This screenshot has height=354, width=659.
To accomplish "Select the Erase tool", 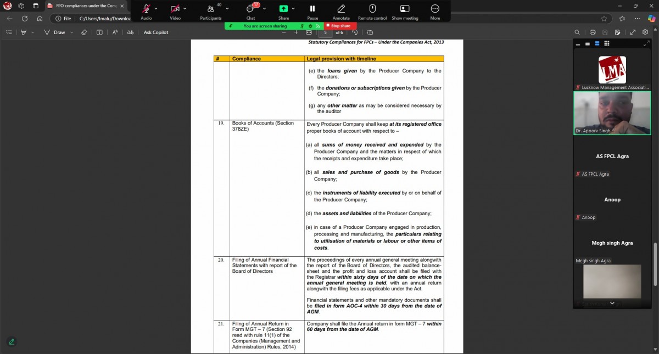I will pyautogui.click(x=84, y=32).
